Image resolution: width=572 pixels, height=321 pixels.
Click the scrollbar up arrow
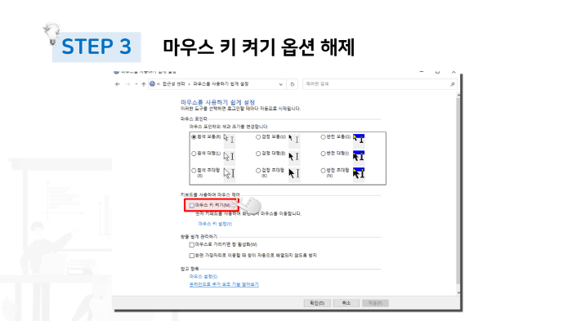(x=458, y=96)
